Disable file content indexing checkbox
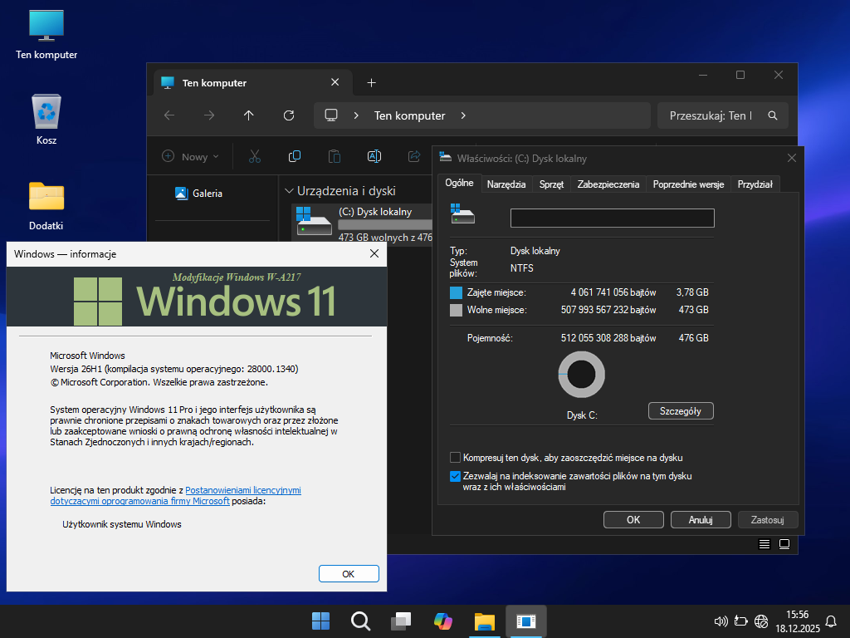The image size is (850, 638). point(455,477)
